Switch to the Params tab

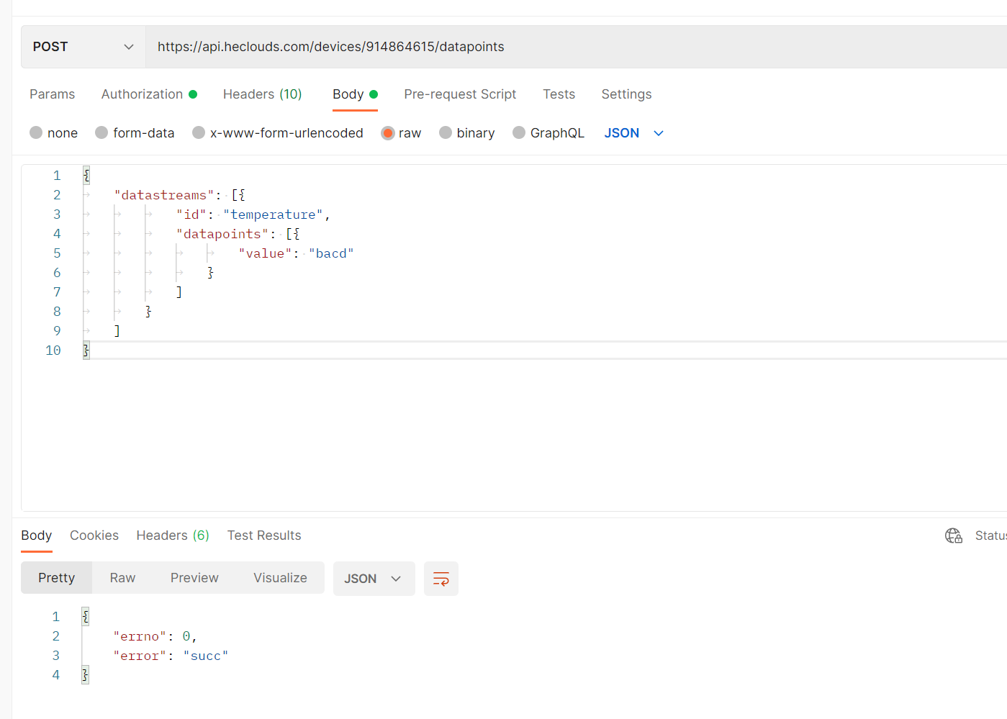coord(52,94)
